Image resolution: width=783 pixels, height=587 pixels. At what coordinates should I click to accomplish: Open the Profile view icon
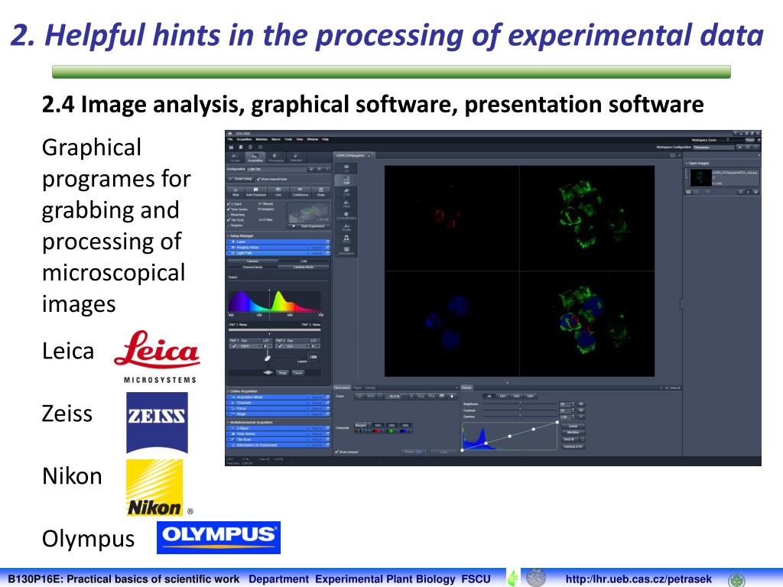click(346, 227)
